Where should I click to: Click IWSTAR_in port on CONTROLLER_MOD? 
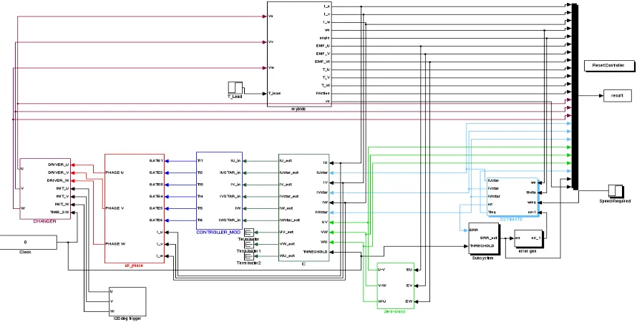(230, 220)
